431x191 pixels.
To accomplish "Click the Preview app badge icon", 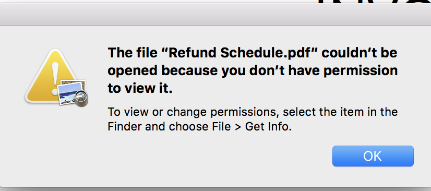I will pos(73,93).
